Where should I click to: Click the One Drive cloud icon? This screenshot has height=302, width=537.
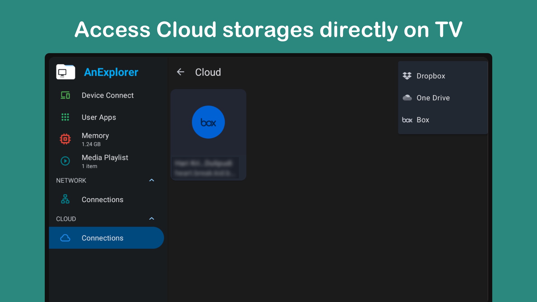[x=407, y=98]
